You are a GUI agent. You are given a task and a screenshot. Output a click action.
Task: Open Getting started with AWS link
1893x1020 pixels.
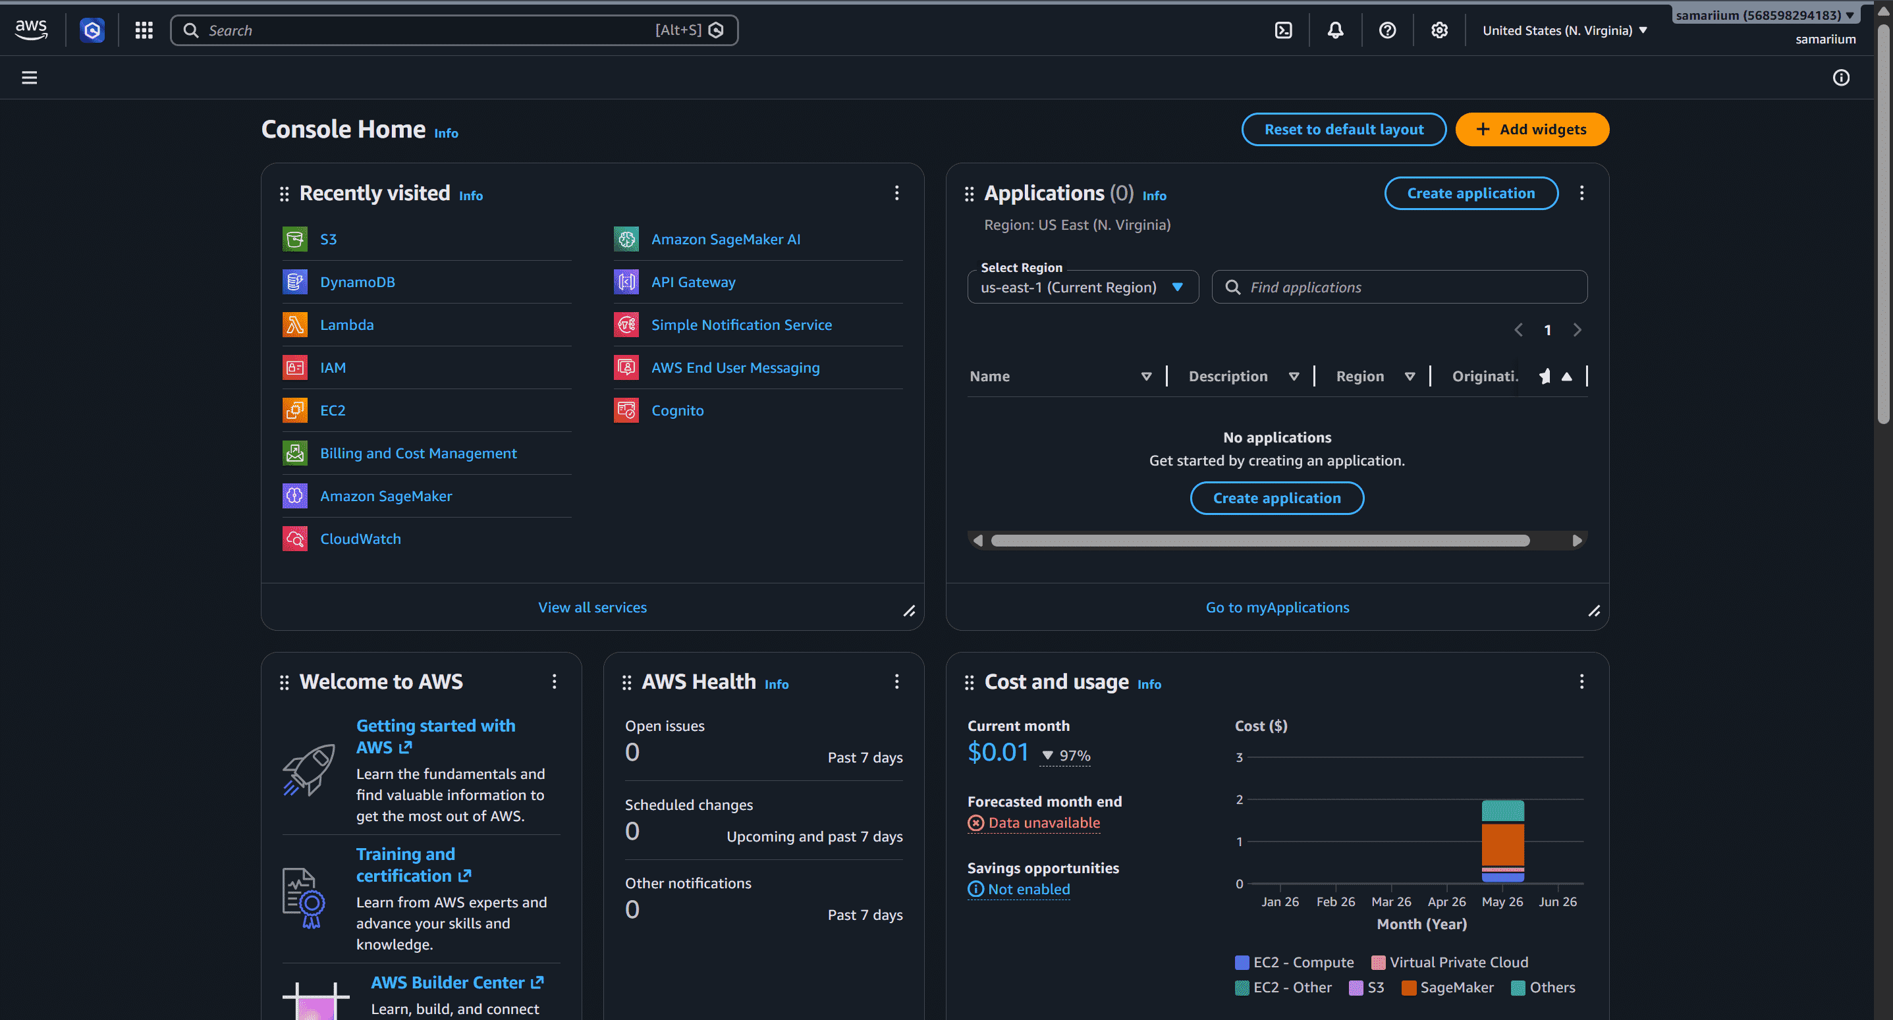[436, 736]
